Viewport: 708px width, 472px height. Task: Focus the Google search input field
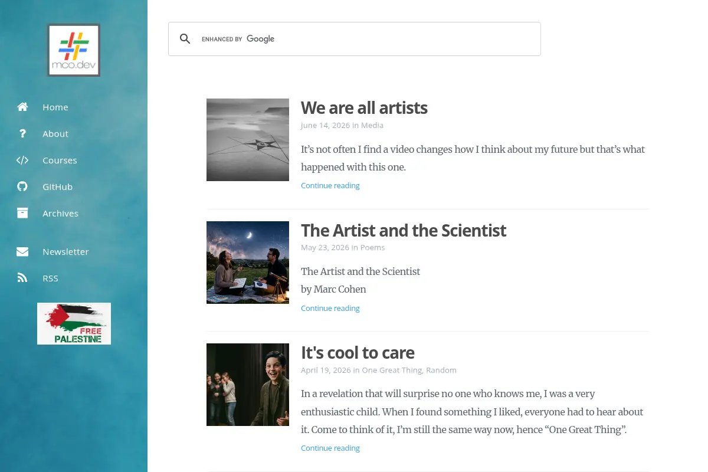point(366,39)
